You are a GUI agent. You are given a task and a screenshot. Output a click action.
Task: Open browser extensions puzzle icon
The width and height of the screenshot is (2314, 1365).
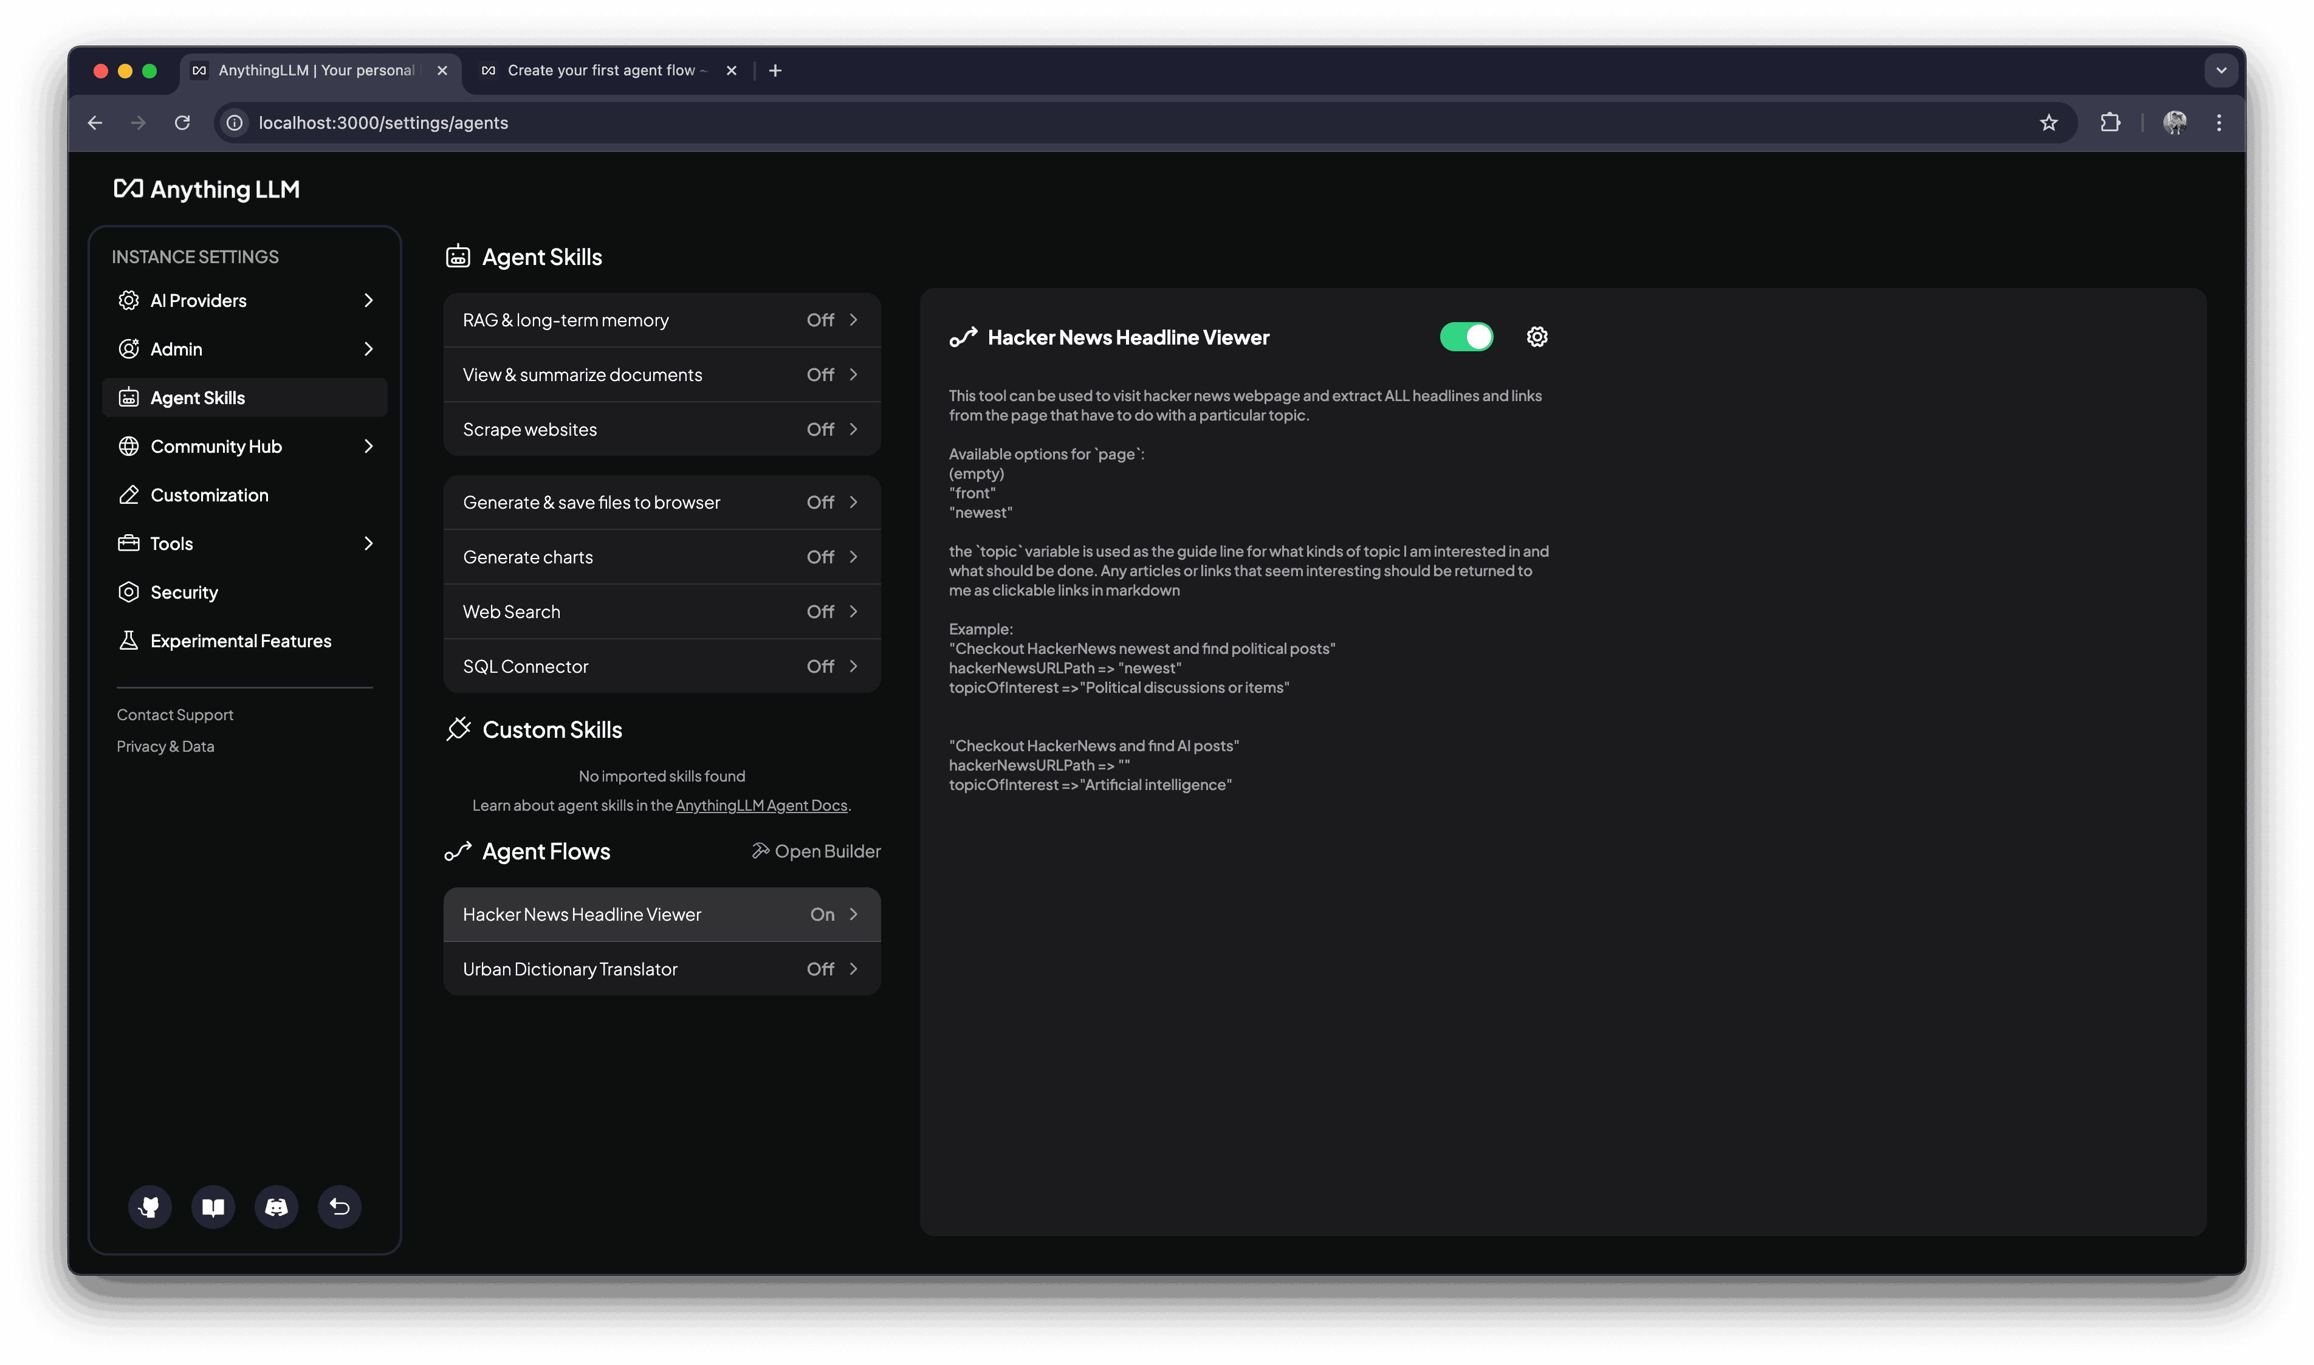pos(2111,122)
